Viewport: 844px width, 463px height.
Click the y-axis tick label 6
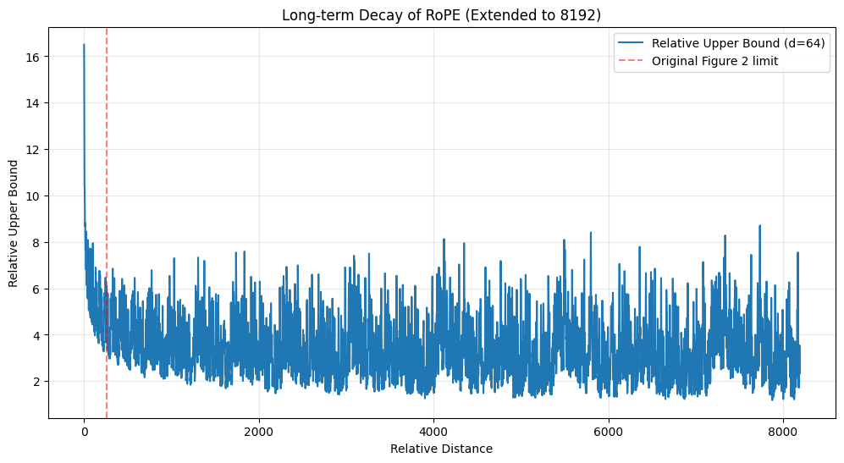[x=38, y=289]
